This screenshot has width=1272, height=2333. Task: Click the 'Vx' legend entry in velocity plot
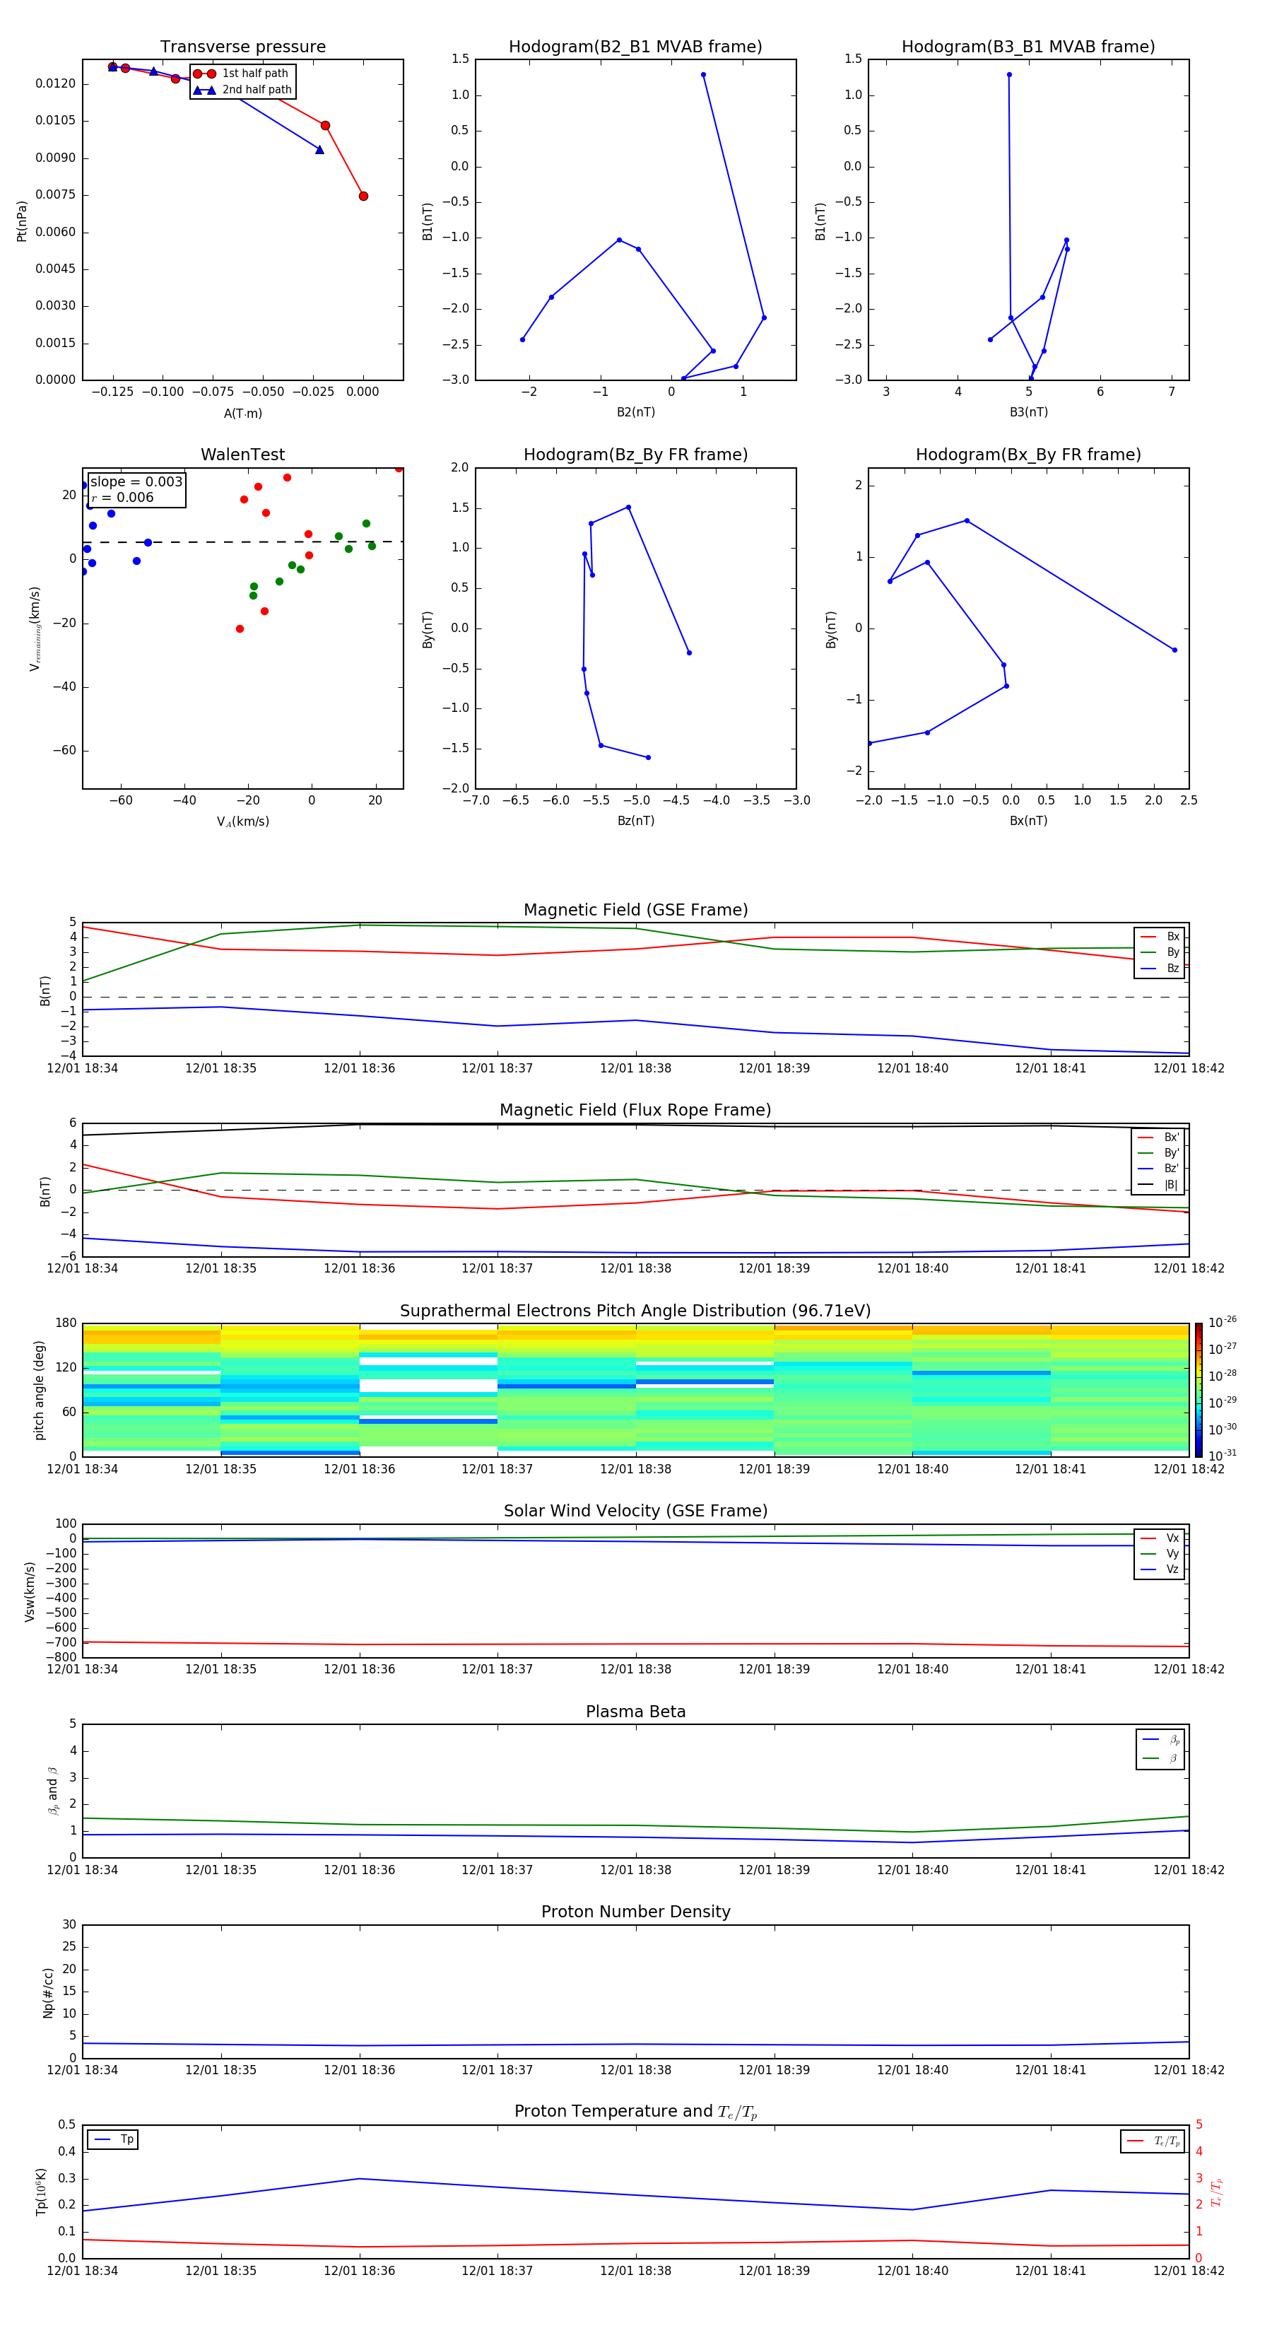point(1160,1538)
